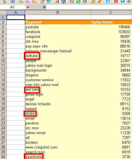Click the customer service cell
132x159 pixels.
click(58, 80)
